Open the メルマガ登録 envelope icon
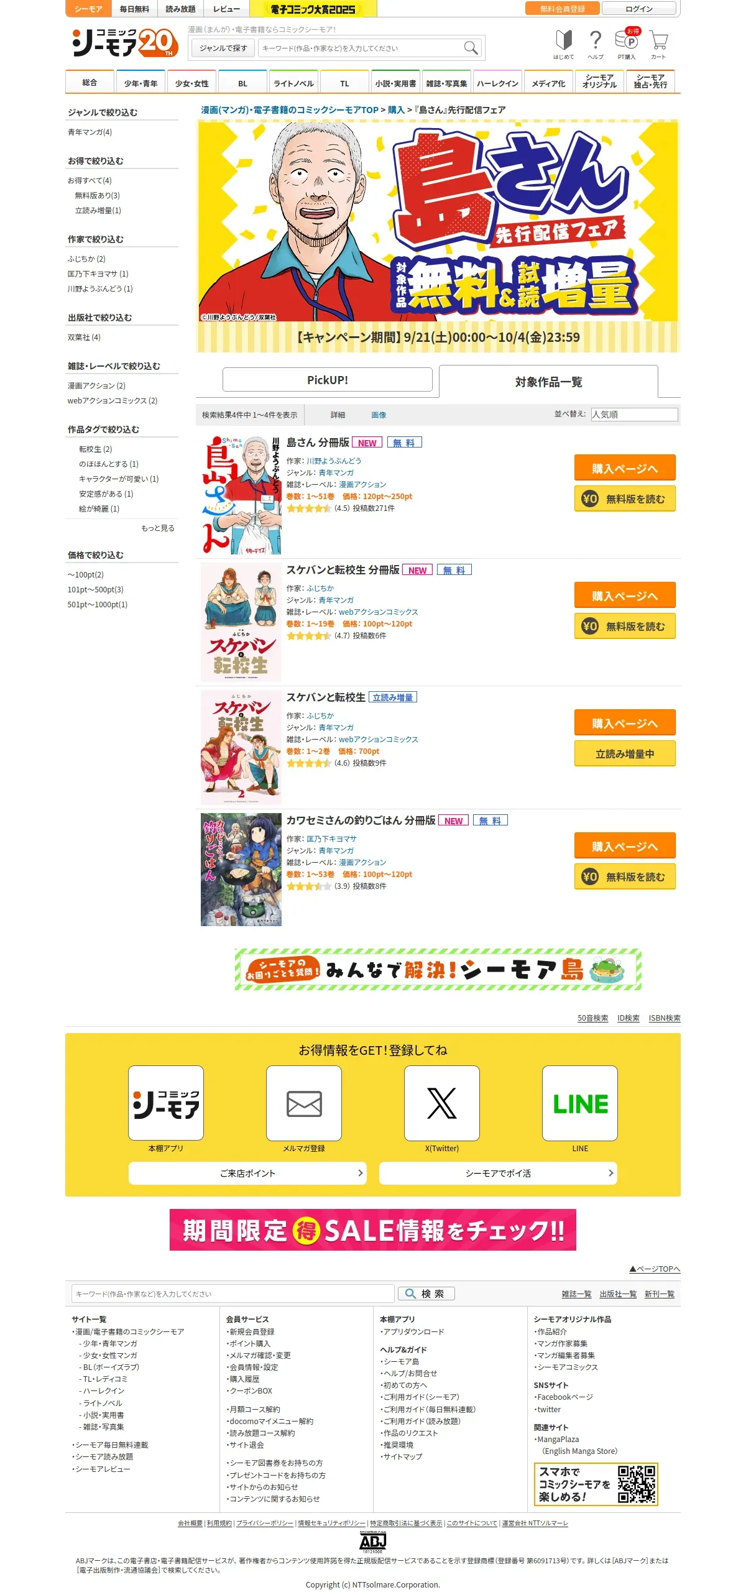The height and width of the screenshot is (1595, 746). pyautogui.click(x=304, y=1103)
